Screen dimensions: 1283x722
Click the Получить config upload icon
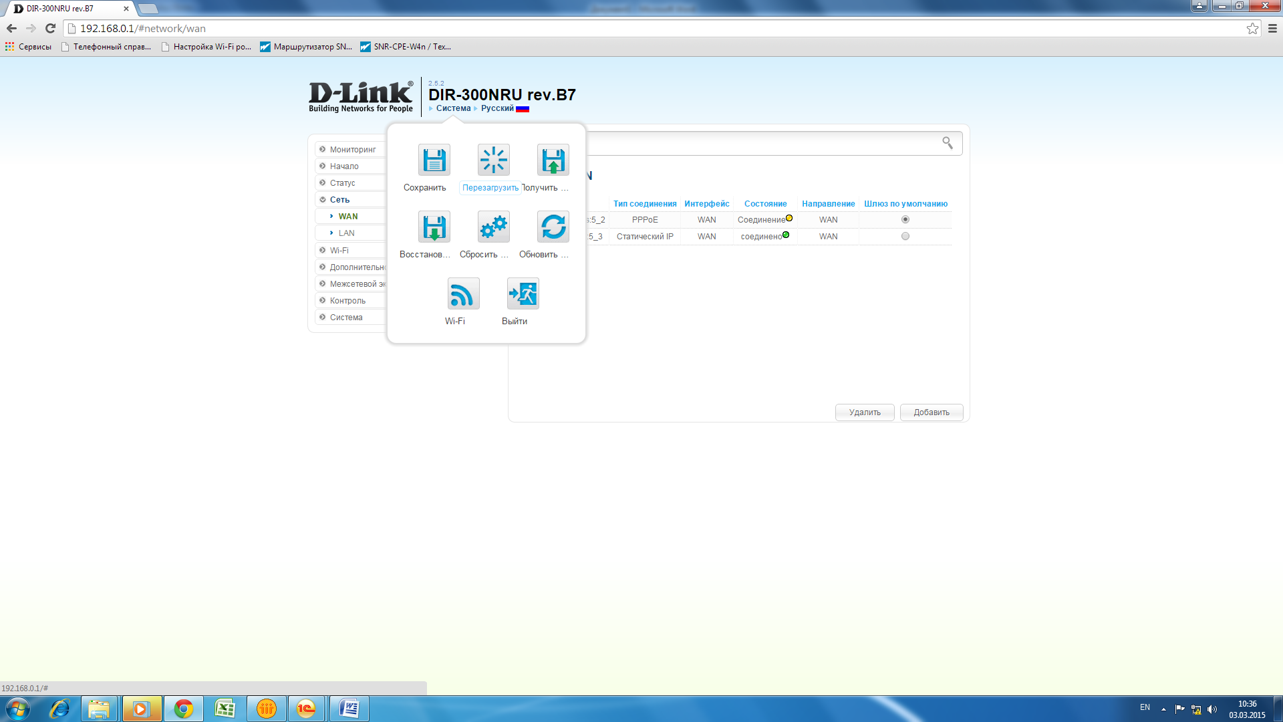coord(553,160)
